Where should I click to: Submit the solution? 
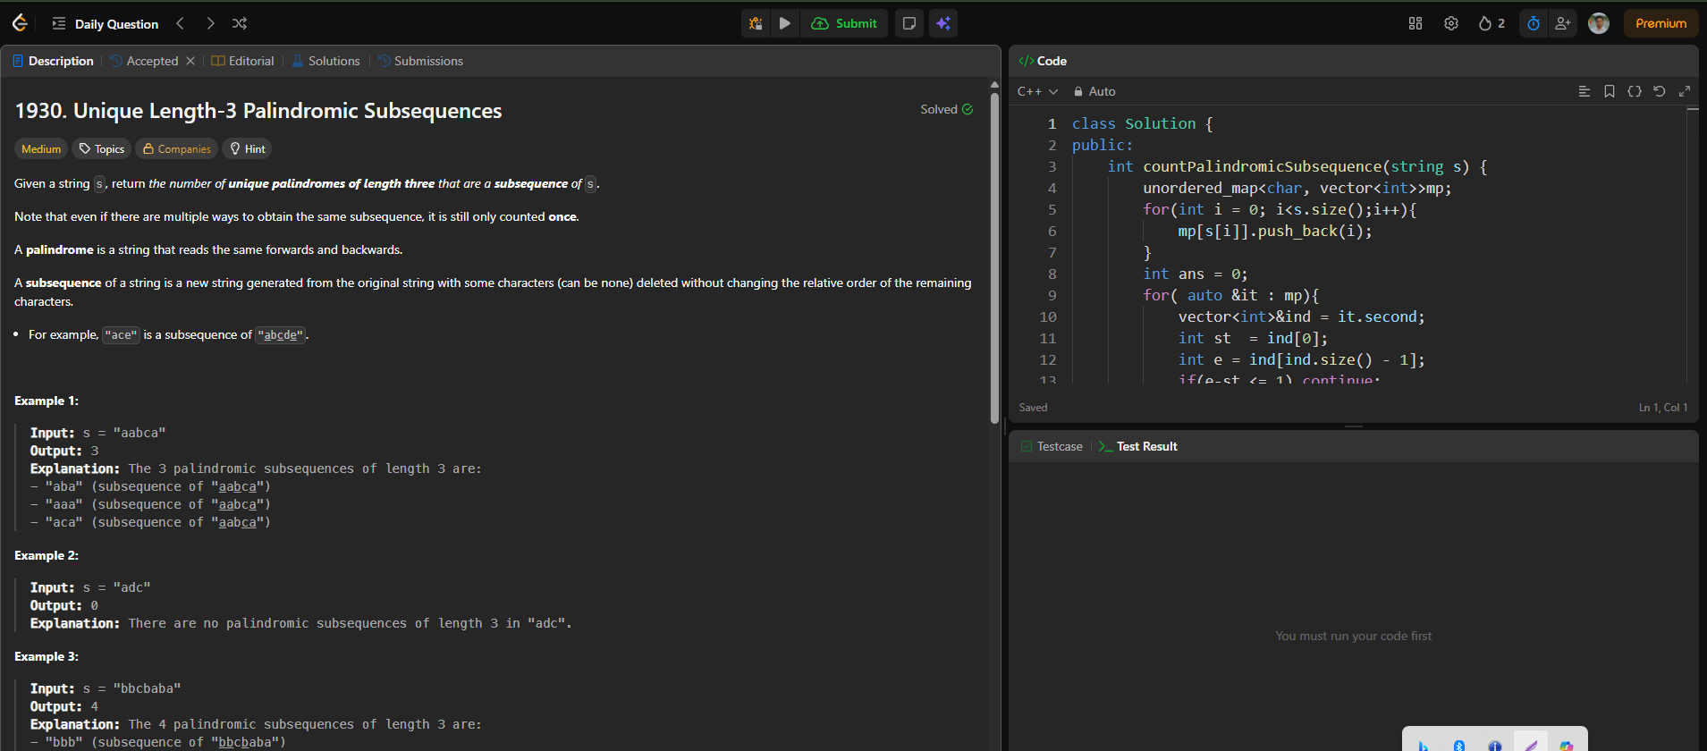pyautogui.click(x=844, y=23)
